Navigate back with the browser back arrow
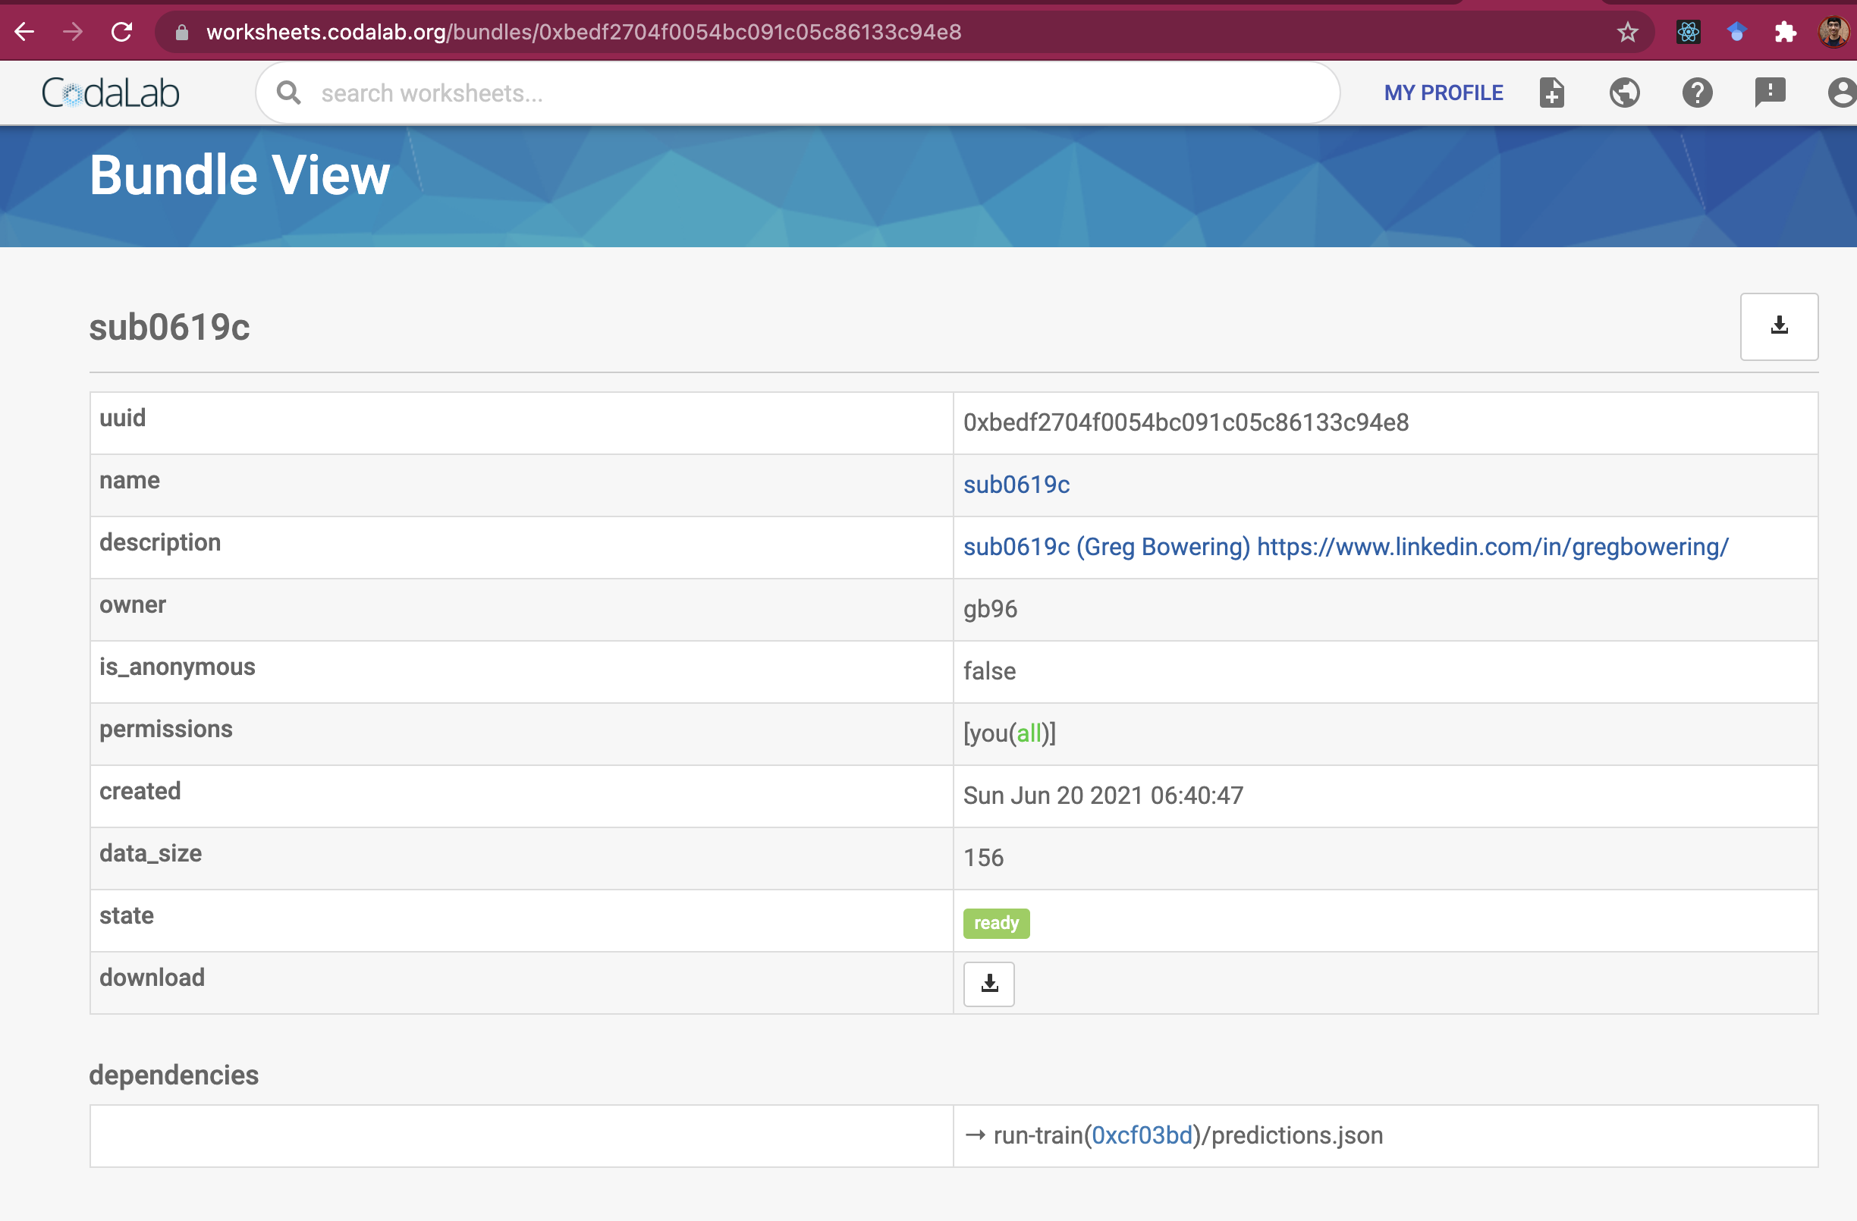Screen dimensions: 1857x1221 tap(24, 32)
